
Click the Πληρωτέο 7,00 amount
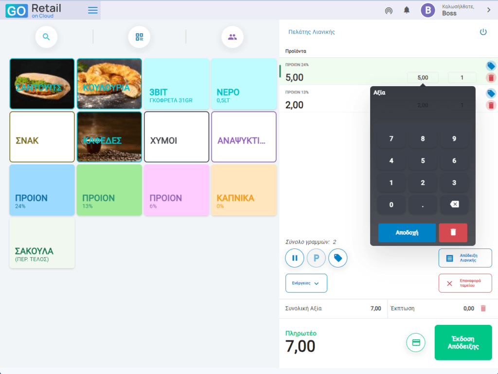300,346
